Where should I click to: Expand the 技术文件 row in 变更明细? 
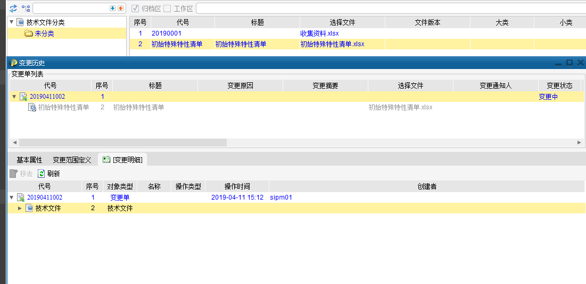coord(20,208)
